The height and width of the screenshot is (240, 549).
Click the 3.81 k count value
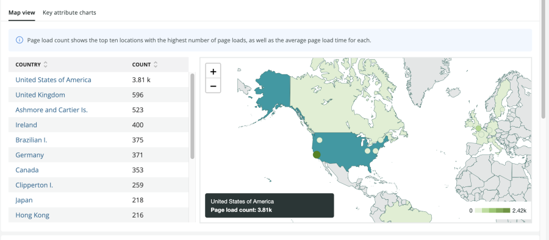(x=141, y=80)
